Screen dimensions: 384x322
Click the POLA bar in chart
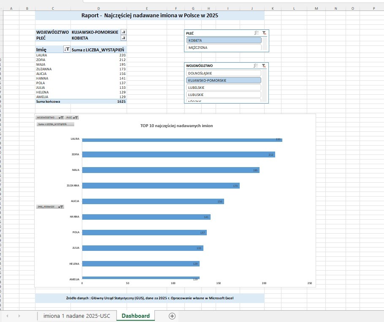pyautogui.click(x=144, y=232)
